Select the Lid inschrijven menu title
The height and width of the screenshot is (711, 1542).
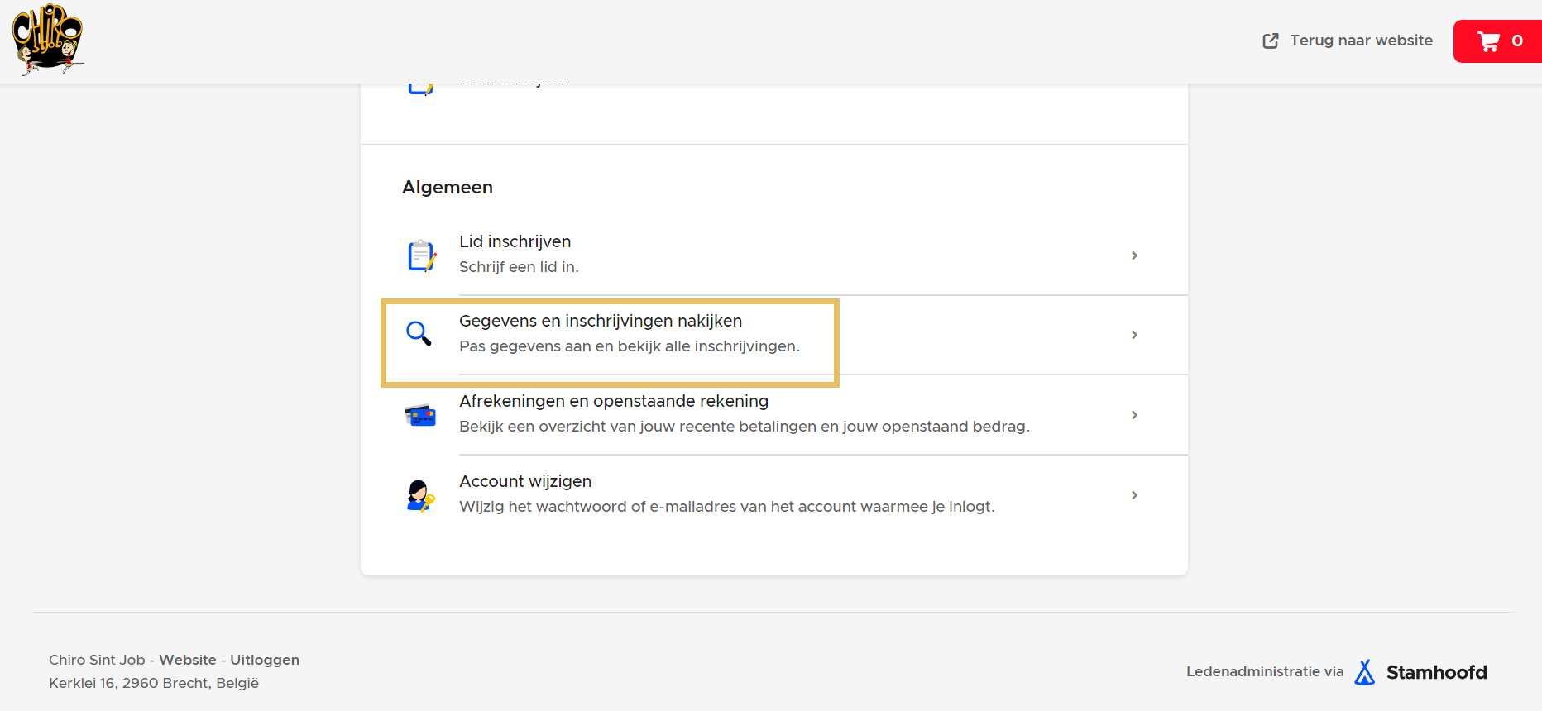click(515, 241)
